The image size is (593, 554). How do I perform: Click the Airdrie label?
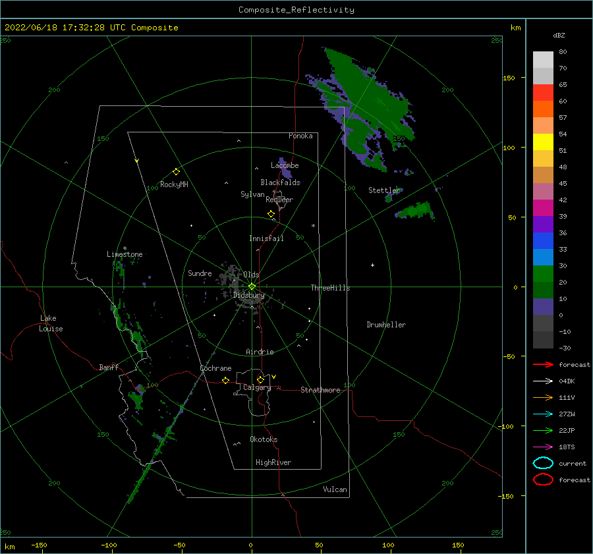(260, 352)
